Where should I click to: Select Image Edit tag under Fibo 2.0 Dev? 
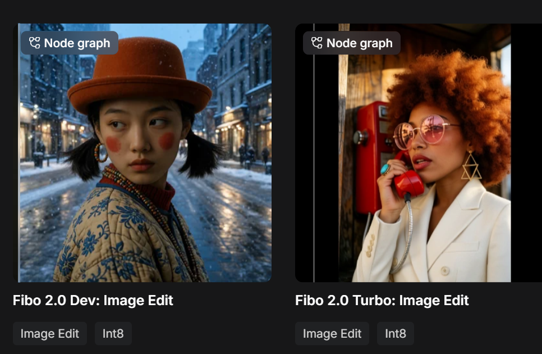tap(50, 334)
